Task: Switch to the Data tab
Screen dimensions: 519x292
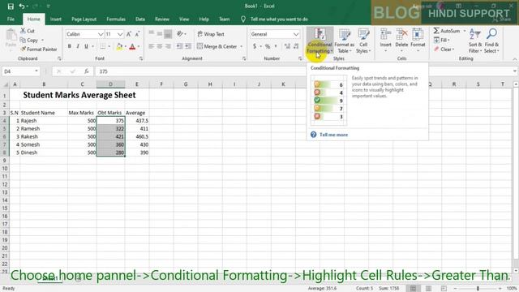Action: (x=140, y=19)
